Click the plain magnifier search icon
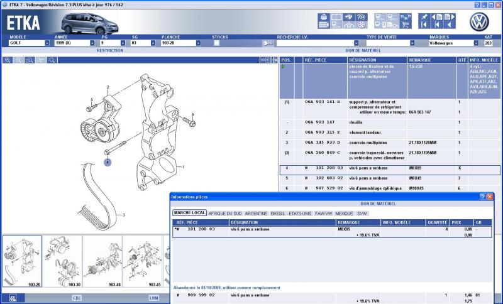The image size is (503, 304). [52, 60]
